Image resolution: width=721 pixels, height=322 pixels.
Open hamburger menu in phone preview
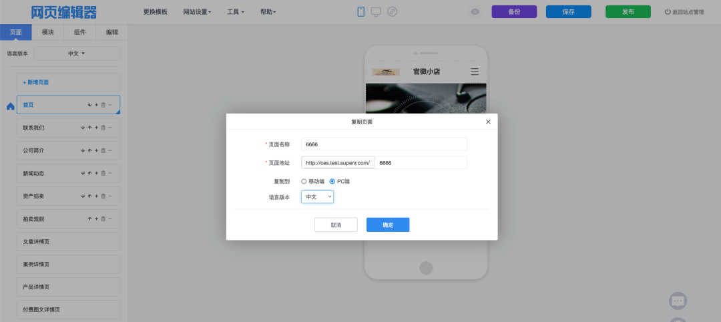tap(475, 71)
